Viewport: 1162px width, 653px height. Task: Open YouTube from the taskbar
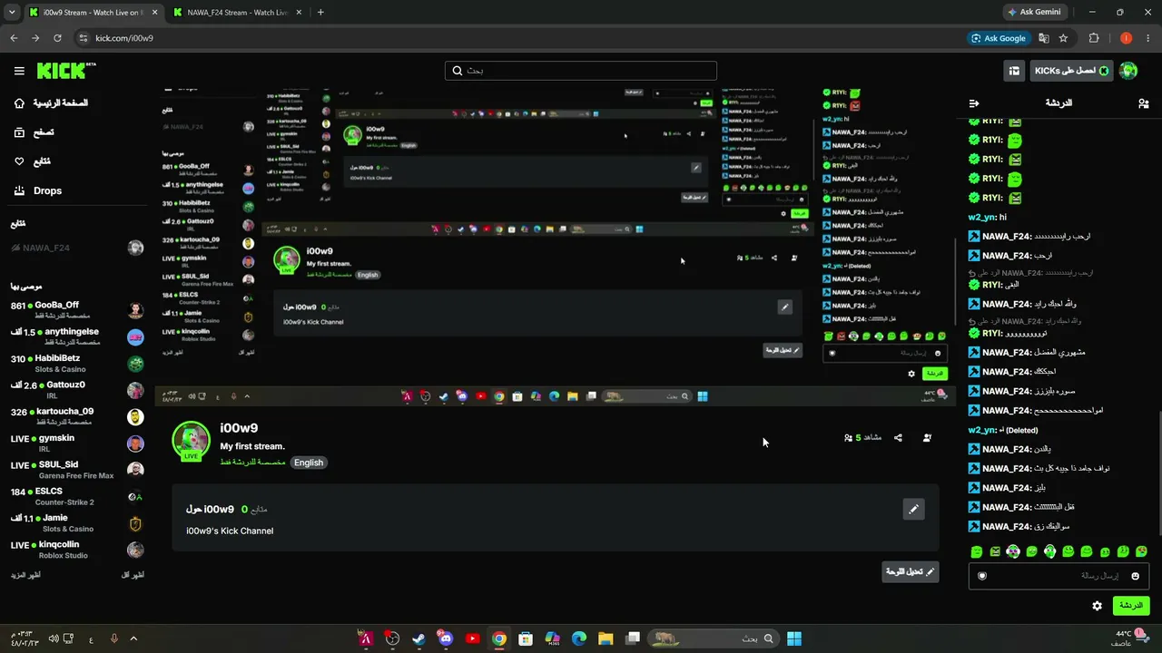coord(472,638)
